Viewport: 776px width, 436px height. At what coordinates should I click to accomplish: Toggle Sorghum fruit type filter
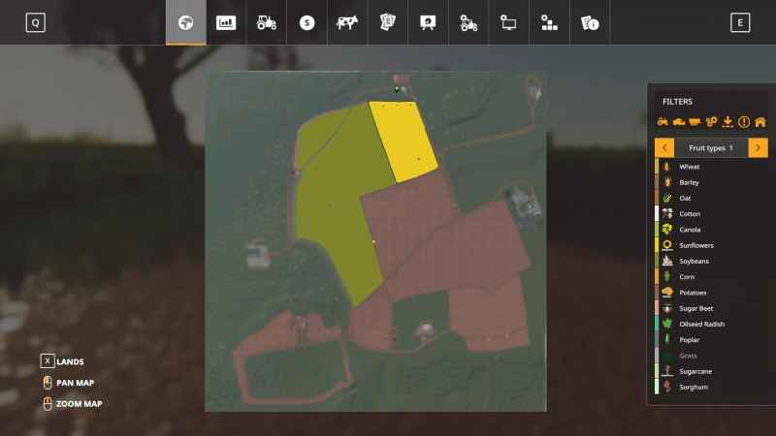[711, 387]
